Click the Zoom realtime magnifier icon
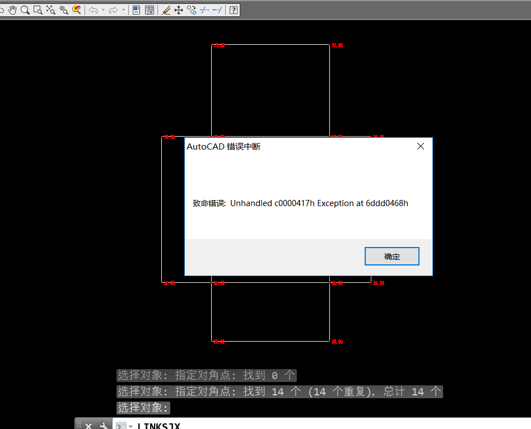The height and width of the screenshot is (429, 531). (25, 10)
